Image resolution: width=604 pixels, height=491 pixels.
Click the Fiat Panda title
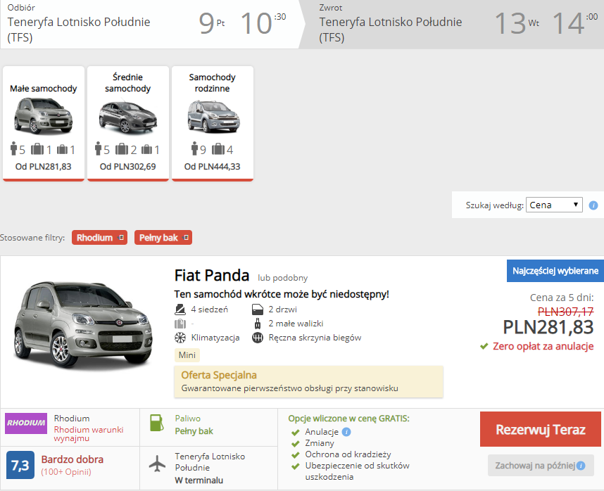coord(212,276)
